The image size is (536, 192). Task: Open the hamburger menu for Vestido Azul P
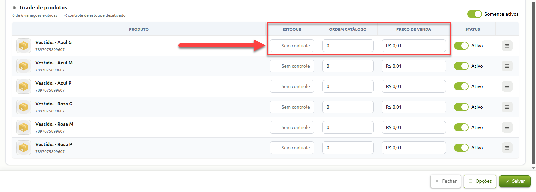coord(507,86)
